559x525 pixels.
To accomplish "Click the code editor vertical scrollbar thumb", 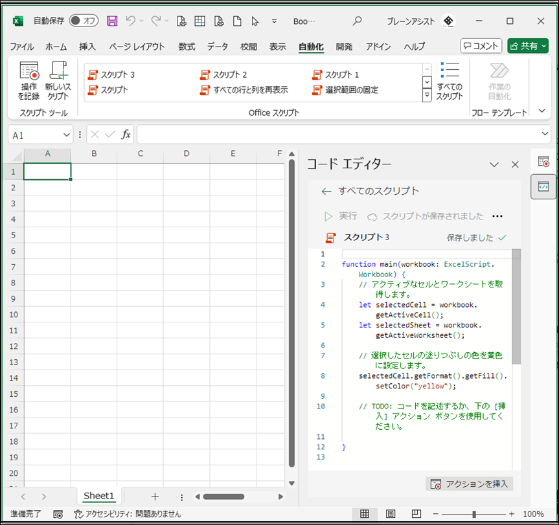I will click(x=516, y=307).
